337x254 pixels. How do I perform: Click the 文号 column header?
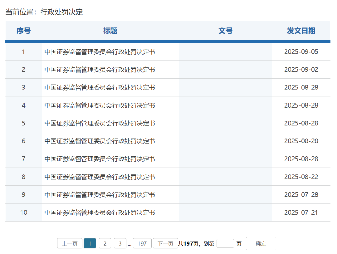(x=225, y=31)
